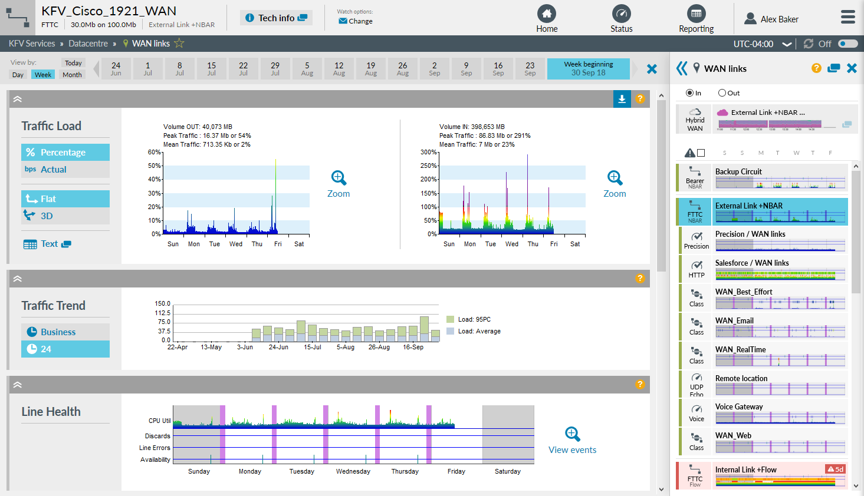Screen dimensions: 864x496
Task: Click Load: Average legend swatch
Action: 451,331
